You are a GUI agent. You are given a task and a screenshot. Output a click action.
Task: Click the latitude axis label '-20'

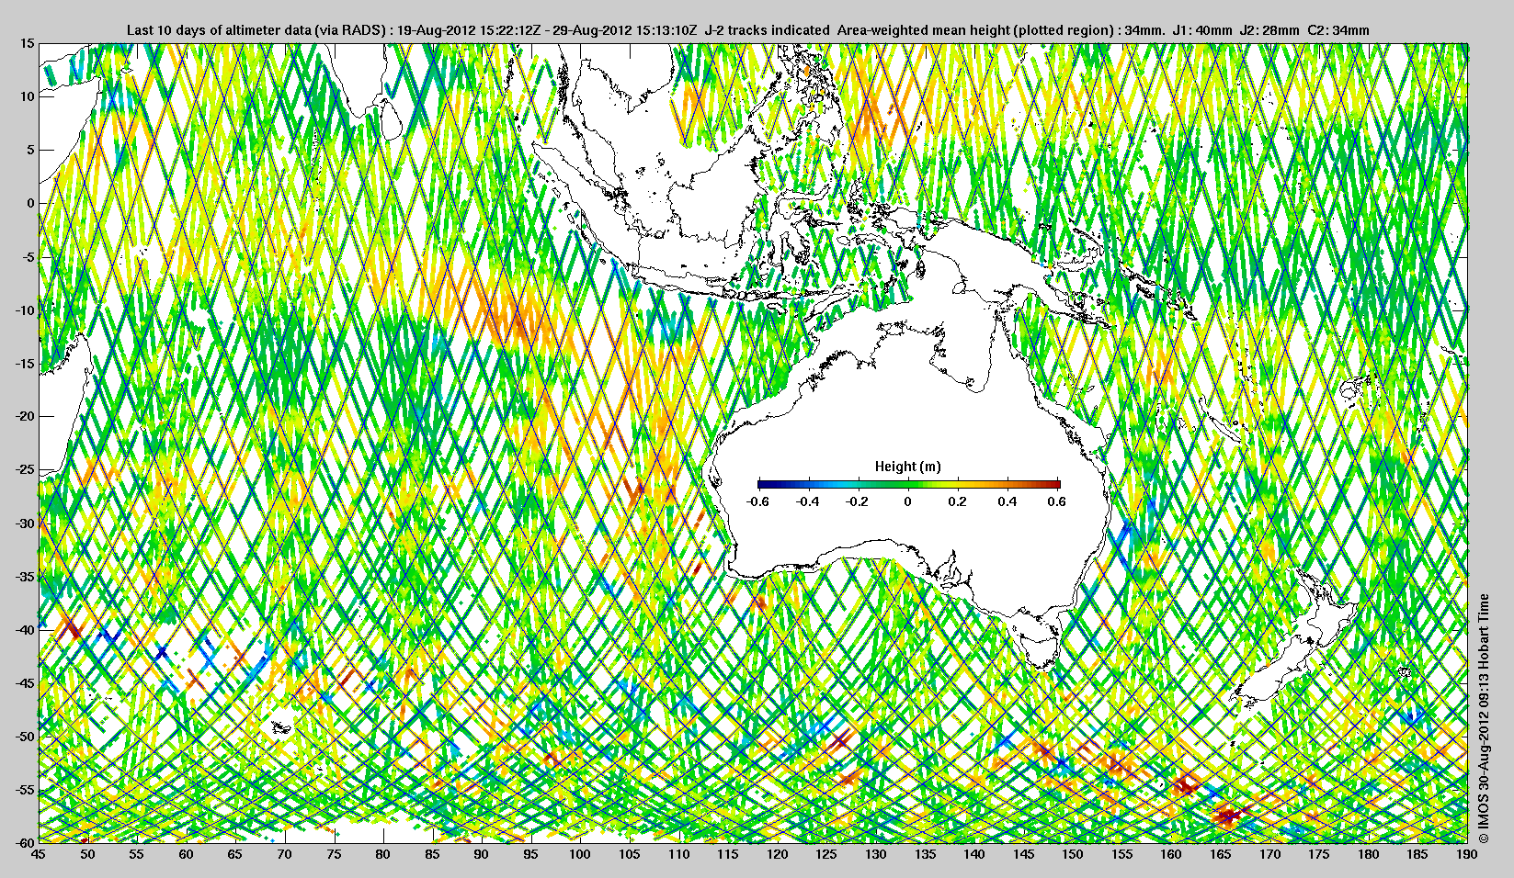tap(25, 416)
